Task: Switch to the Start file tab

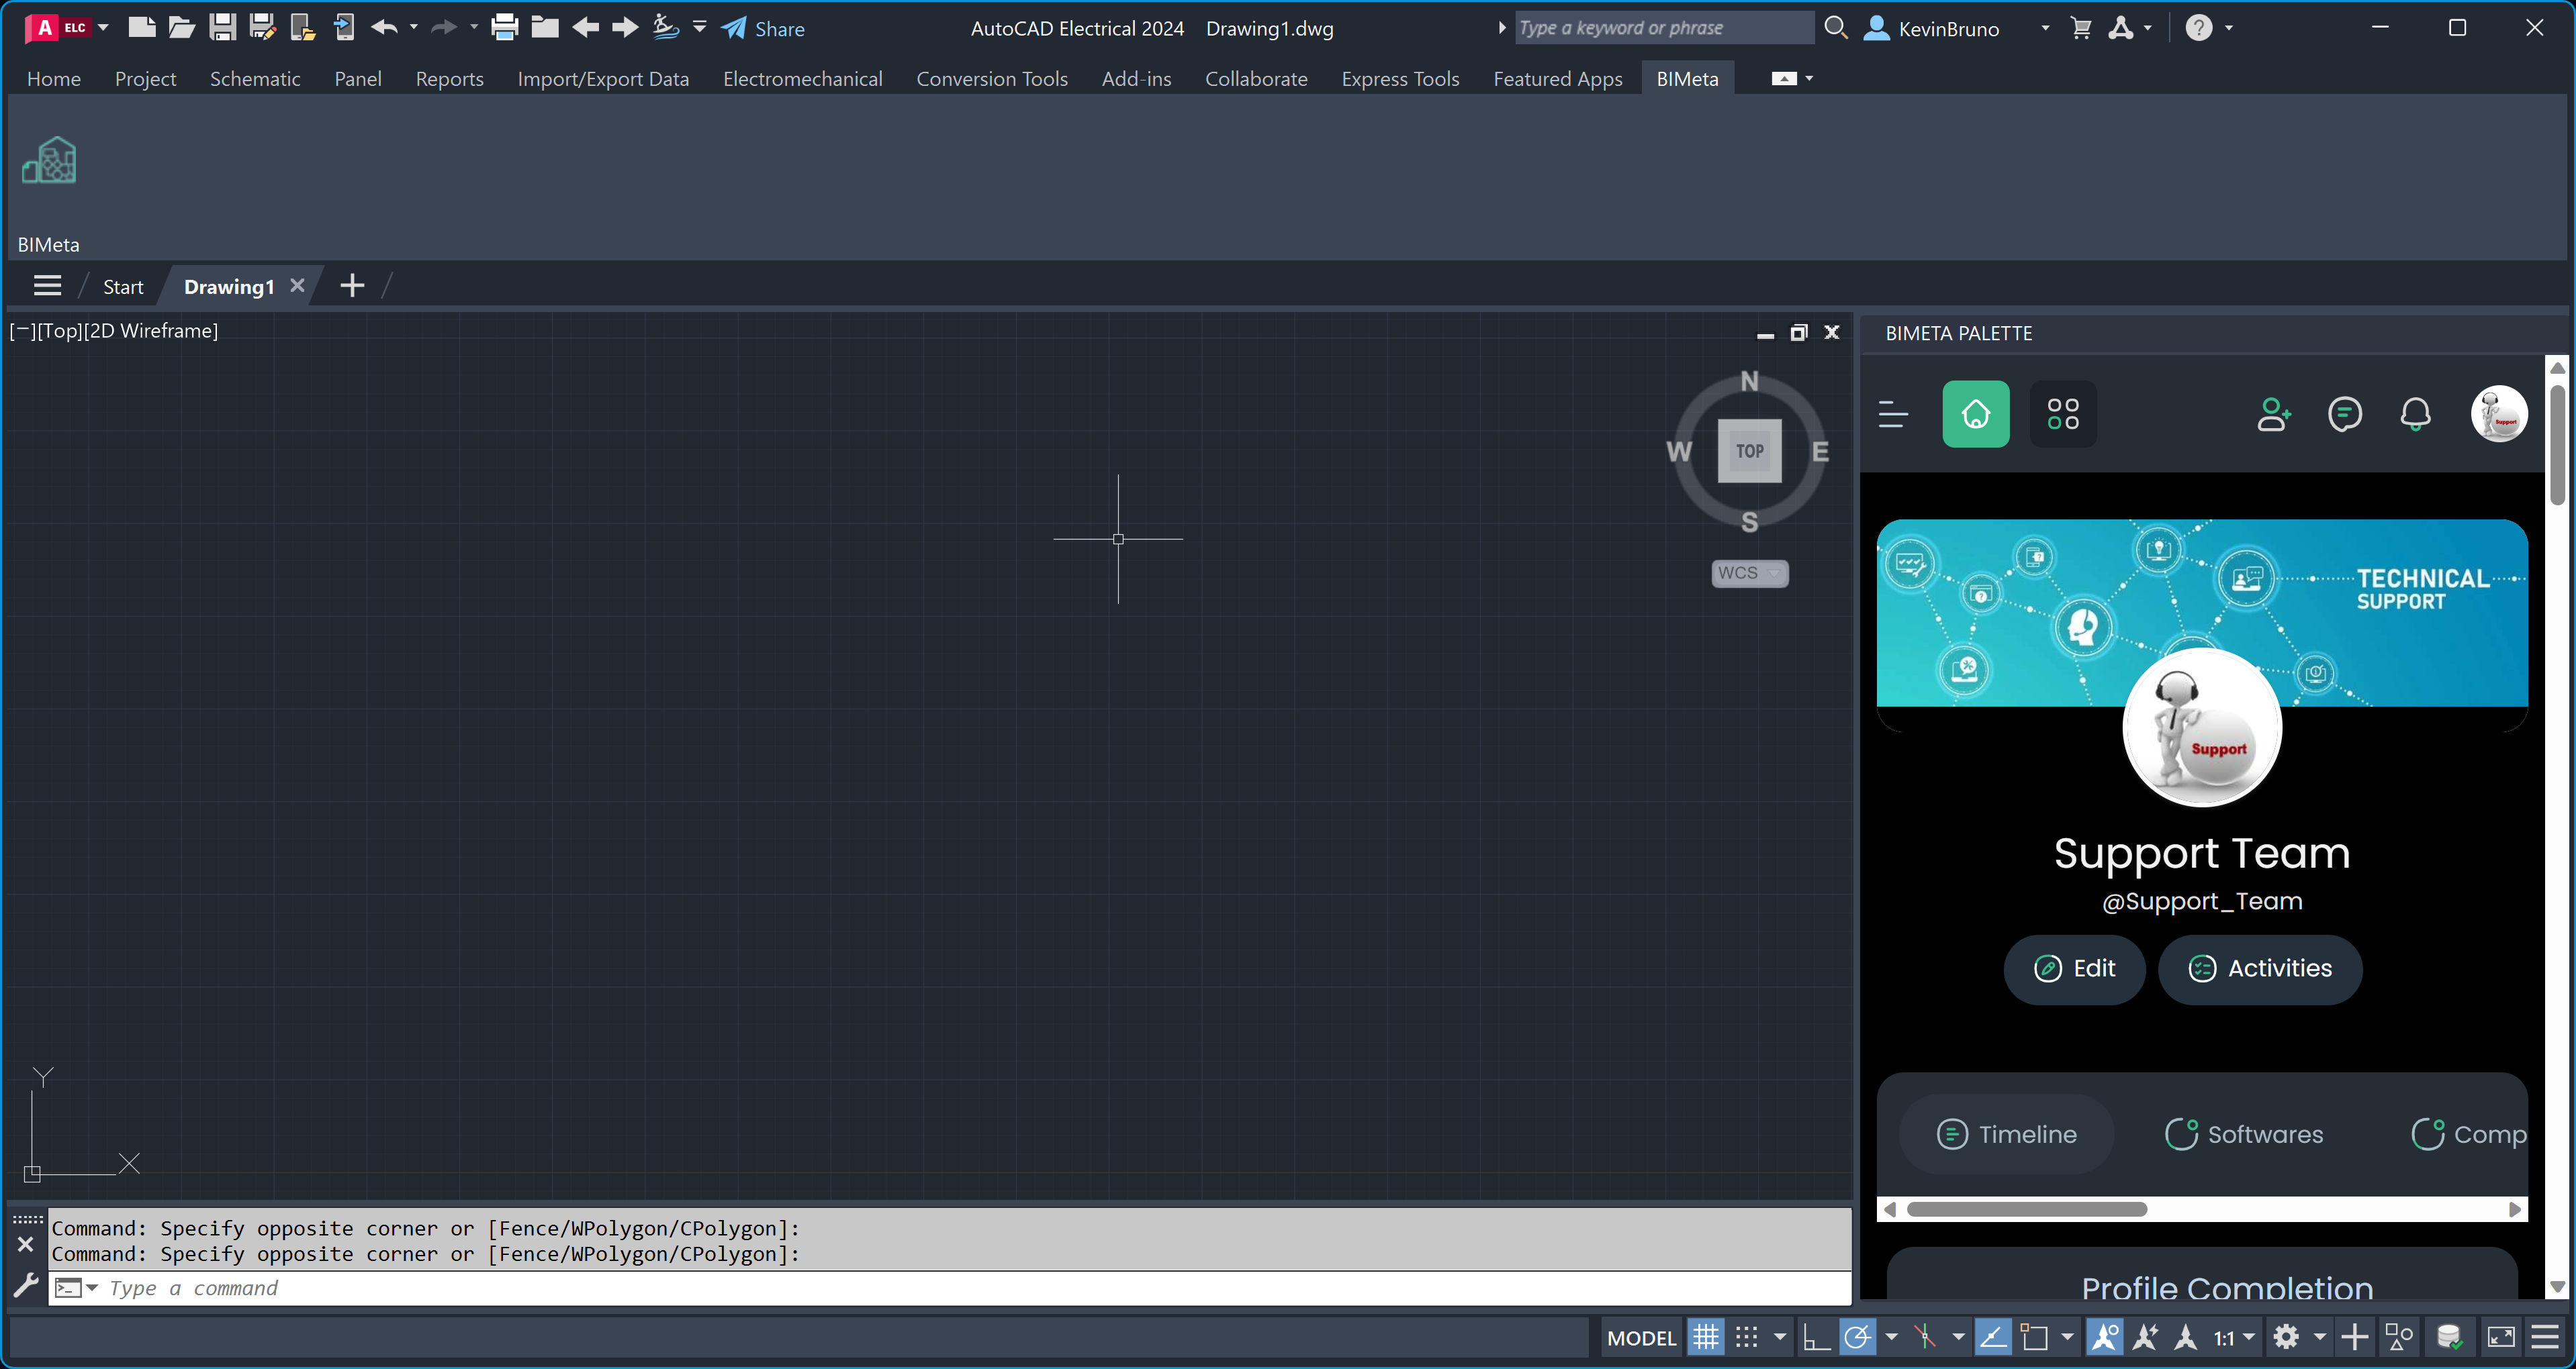Action: 123,287
